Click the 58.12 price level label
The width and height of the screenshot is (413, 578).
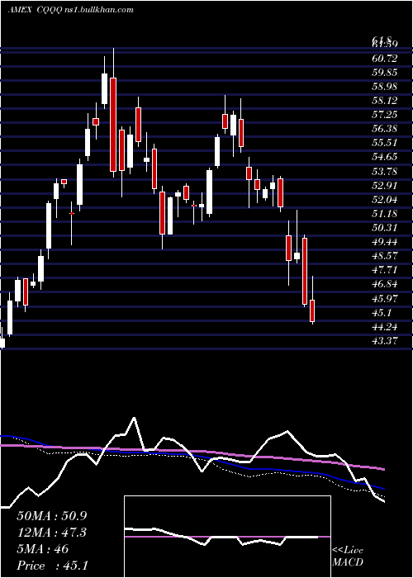click(x=385, y=101)
